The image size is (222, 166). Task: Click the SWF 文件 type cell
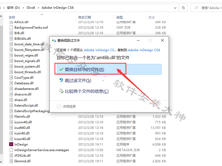coord(123,27)
